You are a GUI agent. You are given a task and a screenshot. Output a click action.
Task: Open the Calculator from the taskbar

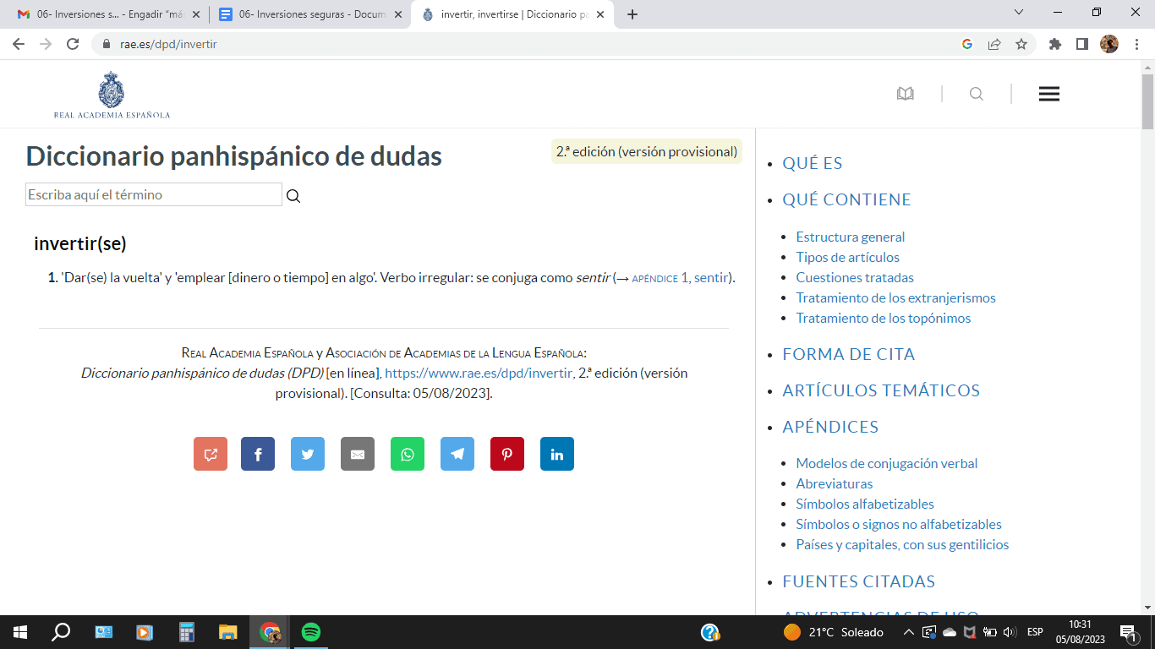point(187,632)
